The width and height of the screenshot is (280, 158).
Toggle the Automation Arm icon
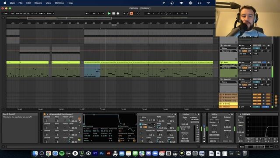pos(128,14)
